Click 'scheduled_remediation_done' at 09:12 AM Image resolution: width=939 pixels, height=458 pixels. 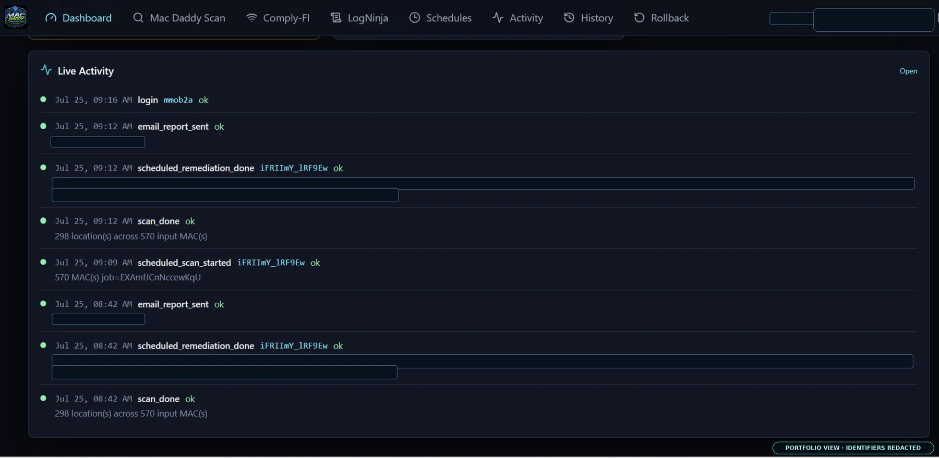click(196, 168)
